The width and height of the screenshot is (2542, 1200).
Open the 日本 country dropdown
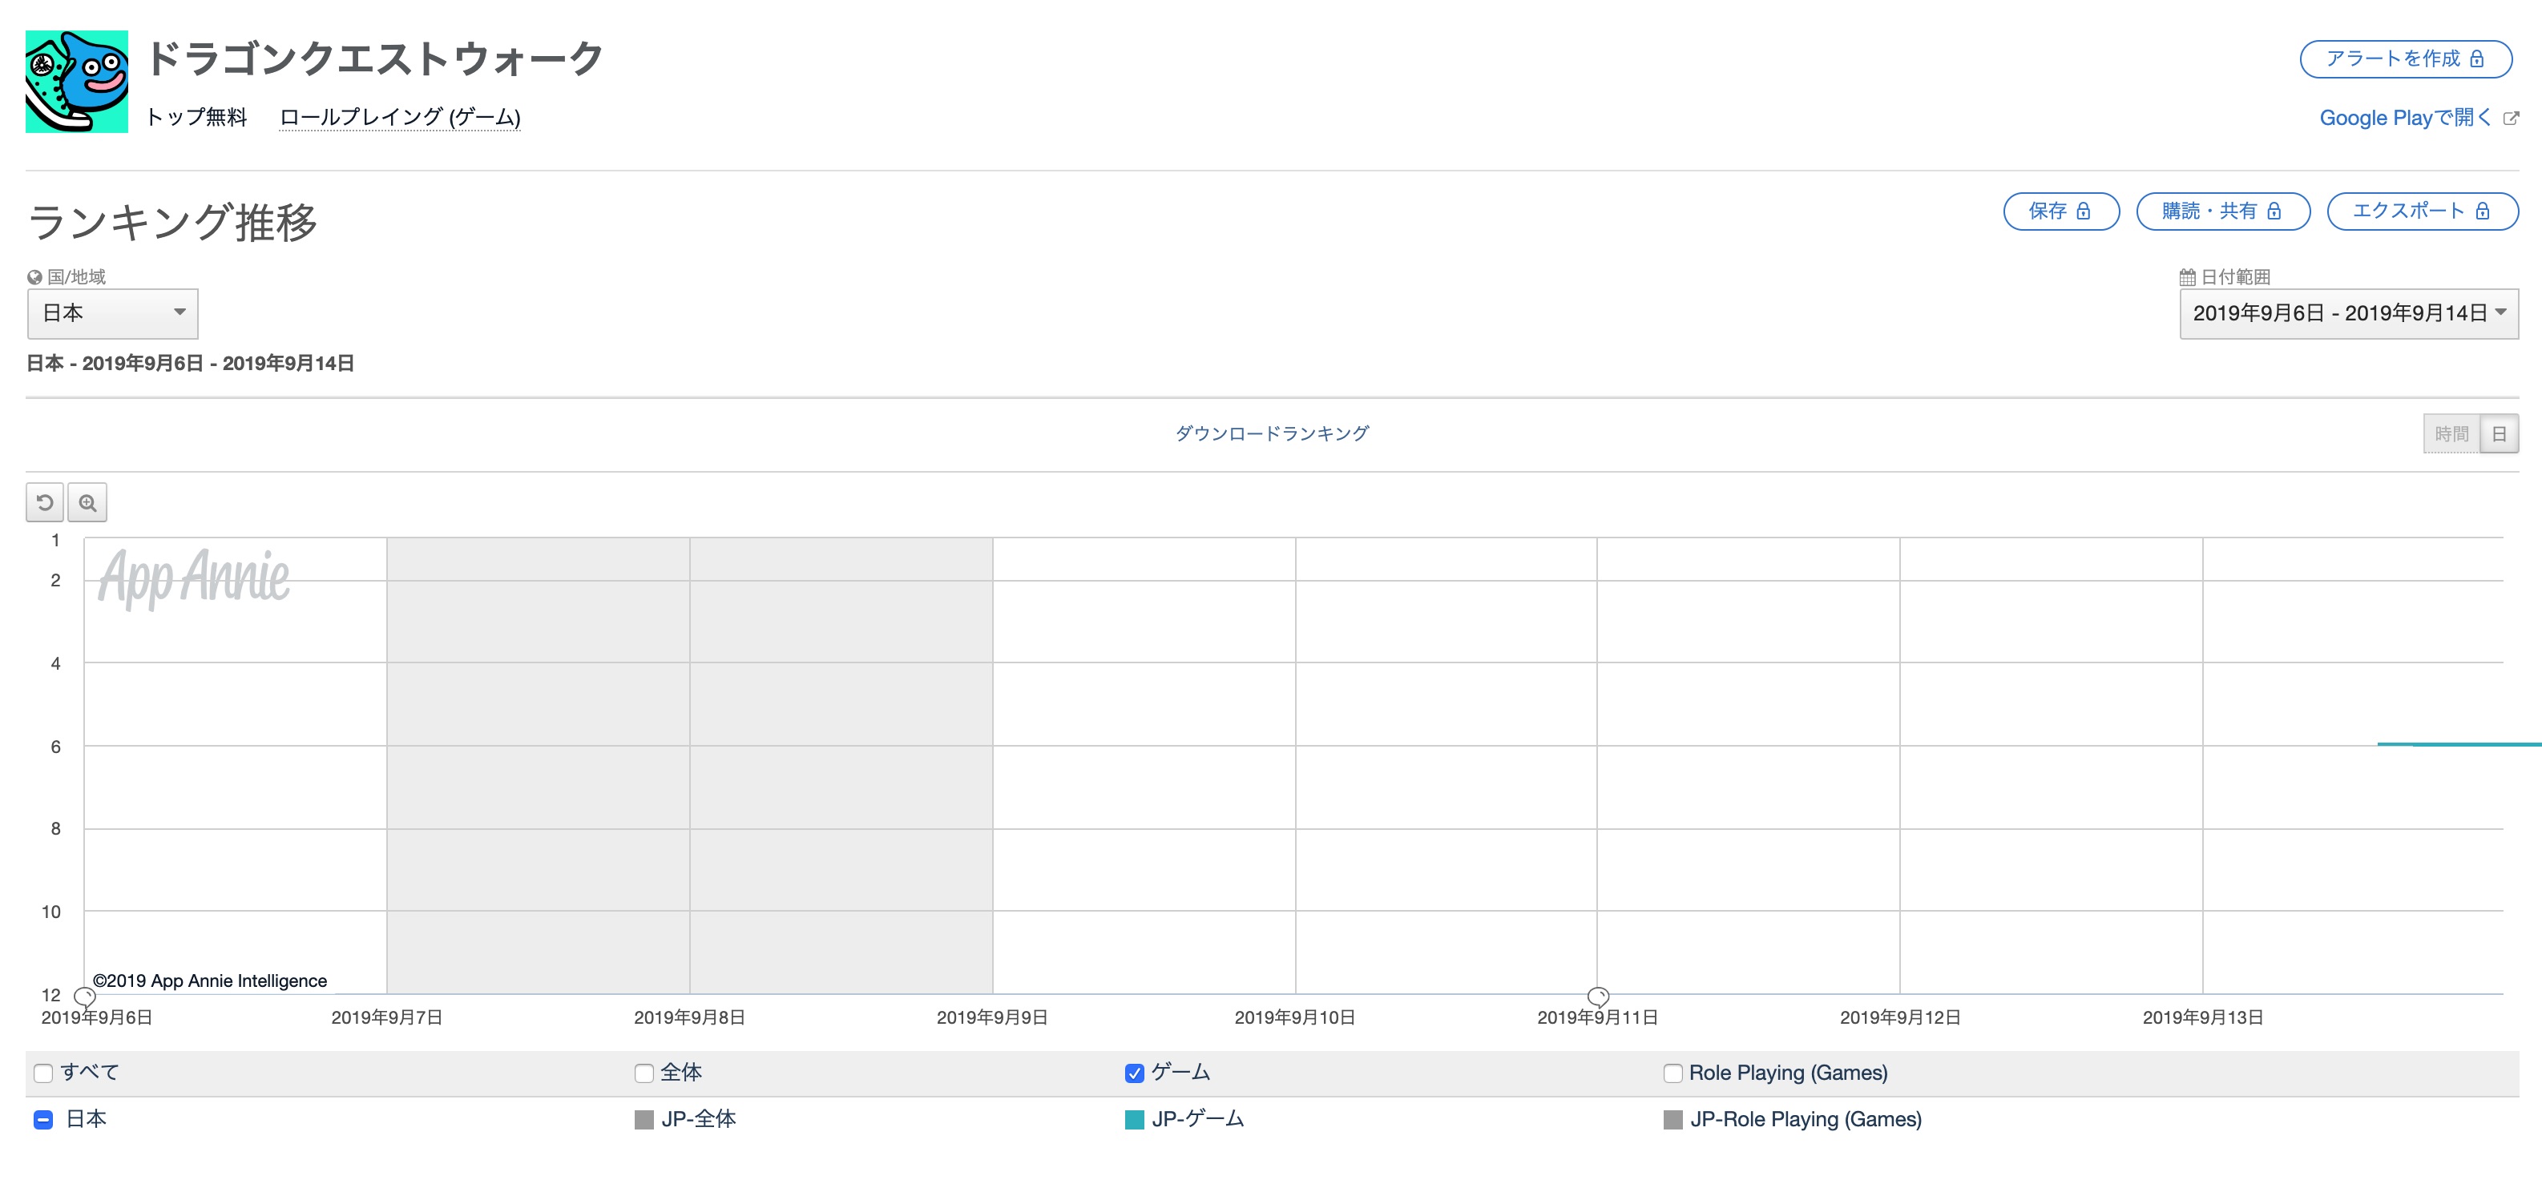coord(112,313)
